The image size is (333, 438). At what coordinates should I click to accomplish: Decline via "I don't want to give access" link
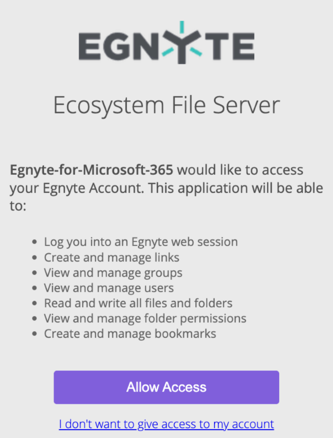[x=166, y=424]
